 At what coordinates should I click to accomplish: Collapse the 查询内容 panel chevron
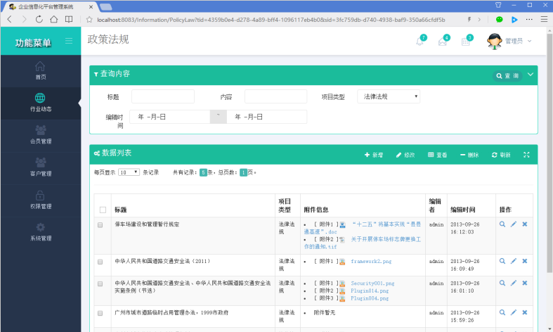pos(531,75)
